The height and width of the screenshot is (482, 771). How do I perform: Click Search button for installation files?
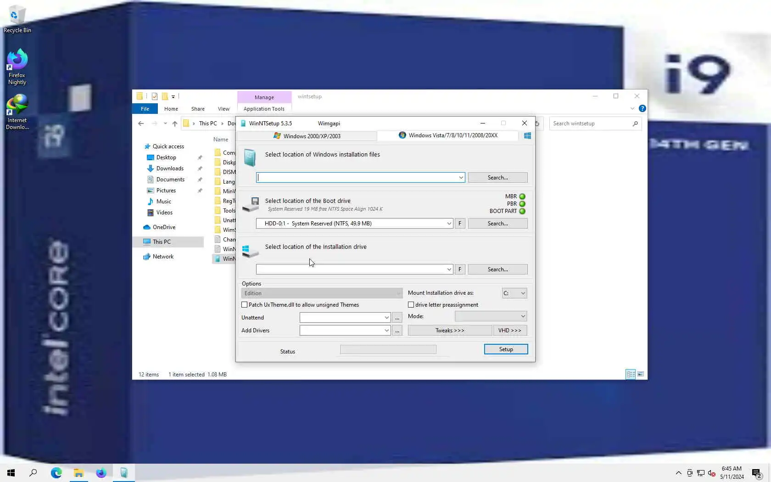pos(498,178)
